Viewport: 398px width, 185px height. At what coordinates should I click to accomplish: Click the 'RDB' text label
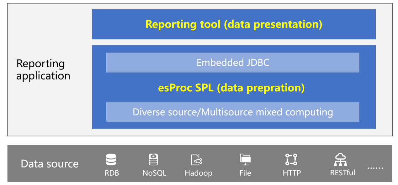click(112, 173)
